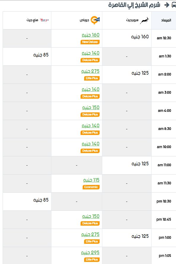This screenshot has width=176, height=264.
Task: Open the 115 Economic price link
Action: click(x=91, y=180)
